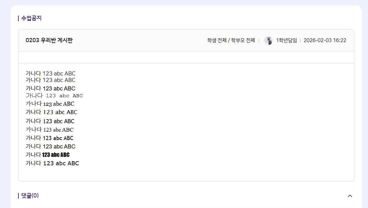Click the monospace typewriter-font text line
Viewport: 368px width, 208px height.
tap(54, 96)
